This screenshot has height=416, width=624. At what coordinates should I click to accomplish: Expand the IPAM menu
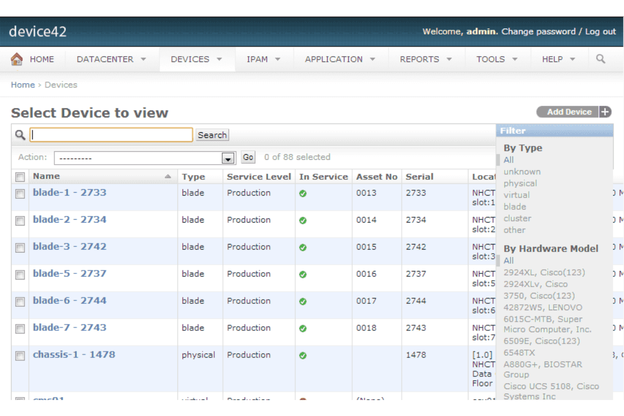point(264,59)
